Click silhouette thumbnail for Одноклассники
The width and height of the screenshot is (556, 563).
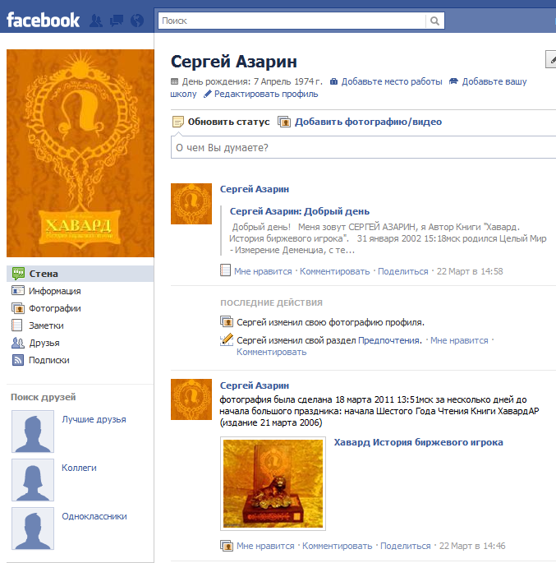33,528
